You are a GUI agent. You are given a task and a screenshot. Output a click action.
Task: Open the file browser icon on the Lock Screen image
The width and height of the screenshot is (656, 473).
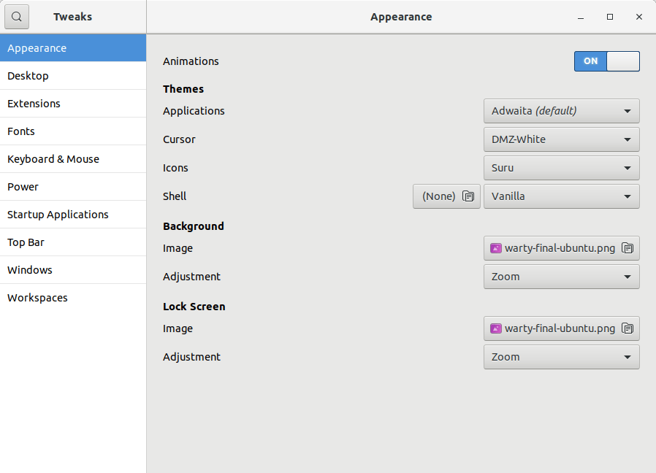(627, 328)
